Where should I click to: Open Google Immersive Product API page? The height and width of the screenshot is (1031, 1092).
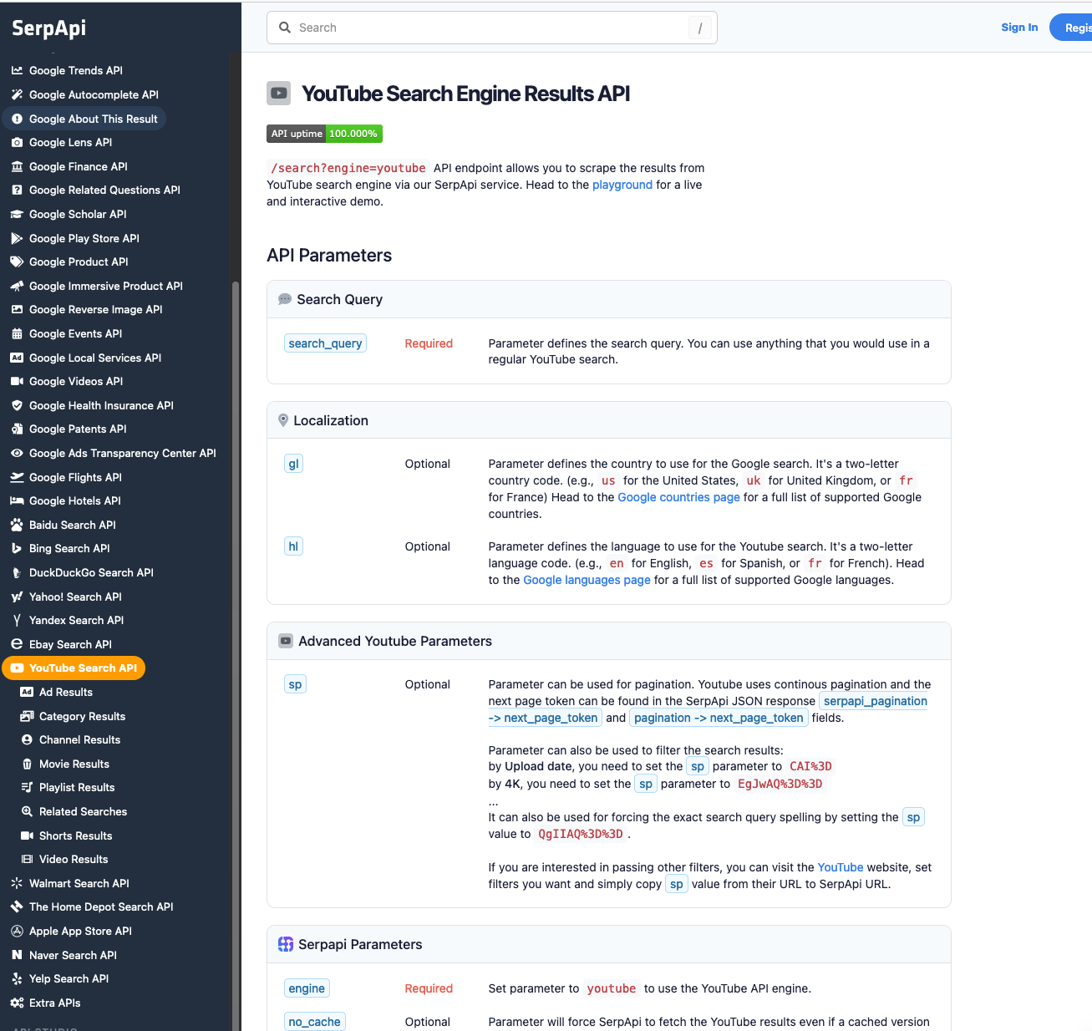[x=105, y=287]
